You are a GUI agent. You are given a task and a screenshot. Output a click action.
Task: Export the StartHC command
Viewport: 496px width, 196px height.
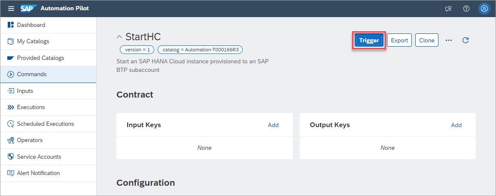pyautogui.click(x=399, y=40)
